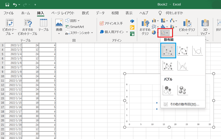Insert a テーブル from ribbon
This screenshot has width=221, height=139.
click(x=44, y=25)
